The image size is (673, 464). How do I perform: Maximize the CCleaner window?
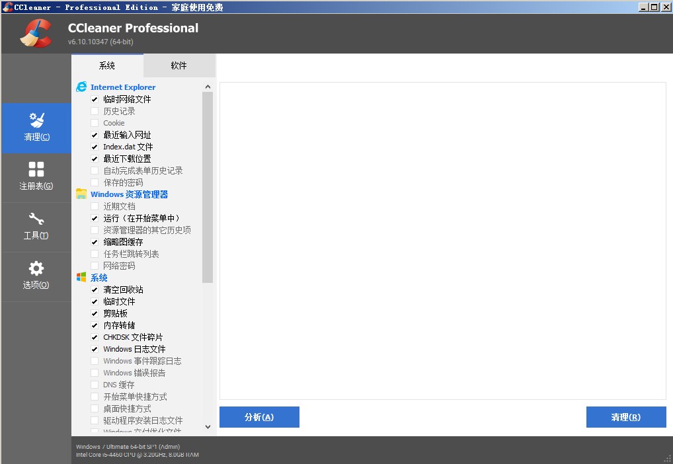pos(654,7)
